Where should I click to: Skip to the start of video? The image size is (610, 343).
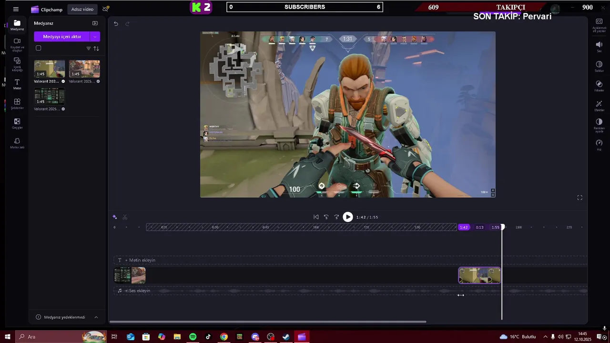[316, 217]
